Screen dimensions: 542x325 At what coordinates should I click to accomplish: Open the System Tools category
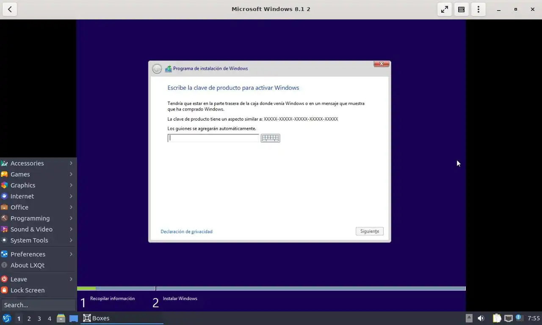pyautogui.click(x=38, y=240)
